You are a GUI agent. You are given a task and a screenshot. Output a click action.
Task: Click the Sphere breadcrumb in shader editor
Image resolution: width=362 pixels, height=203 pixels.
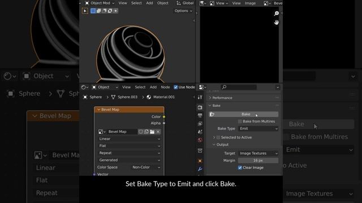click(93, 97)
